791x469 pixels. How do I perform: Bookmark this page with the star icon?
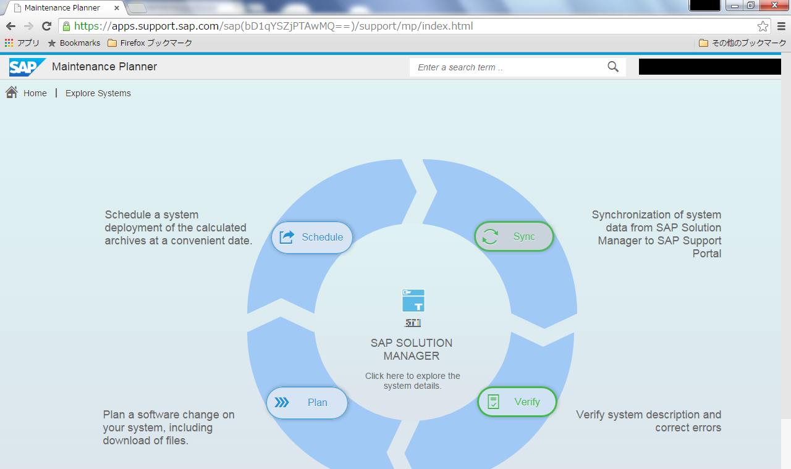763,27
